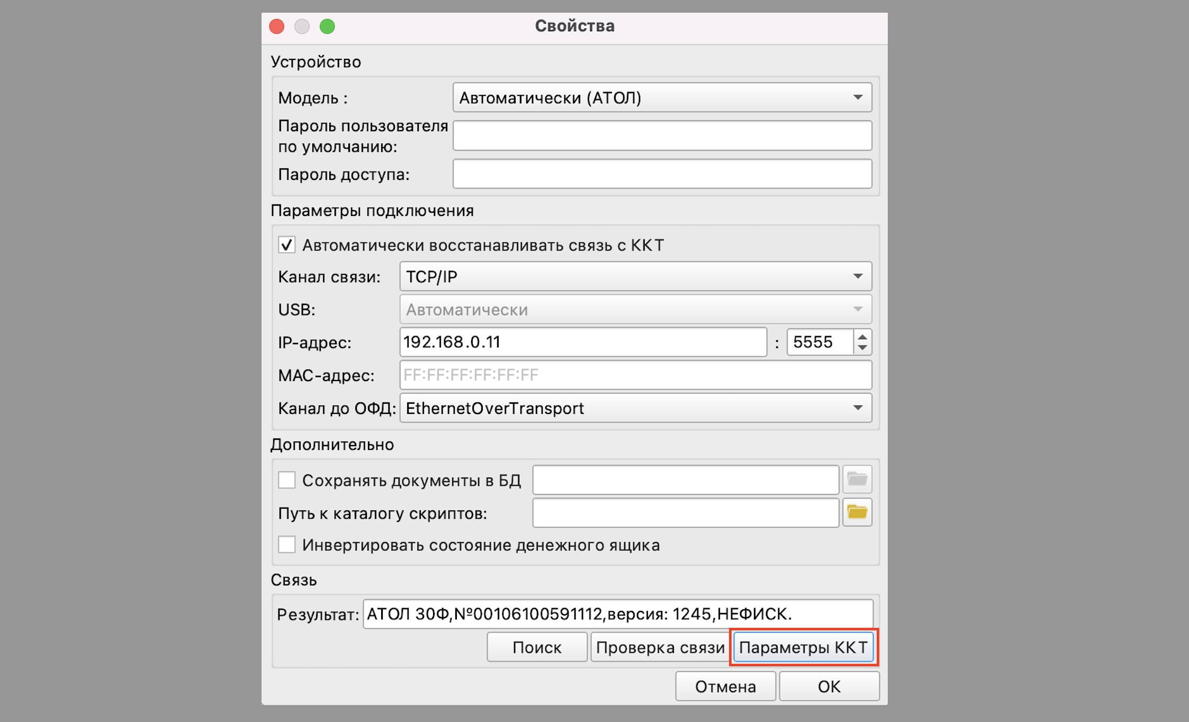The width and height of the screenshot is (1189, 722).
Task: Browse for scripts catalog folder icon
Action: 857,512
